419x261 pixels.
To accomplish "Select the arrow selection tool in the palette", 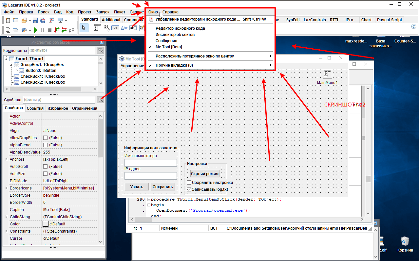I will tap(84, 28).
